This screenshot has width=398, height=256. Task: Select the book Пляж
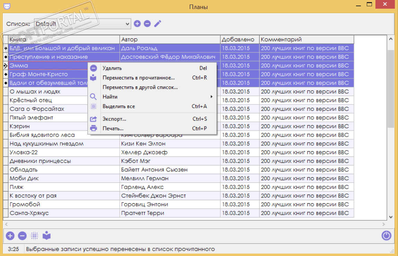tap(64, 187)
